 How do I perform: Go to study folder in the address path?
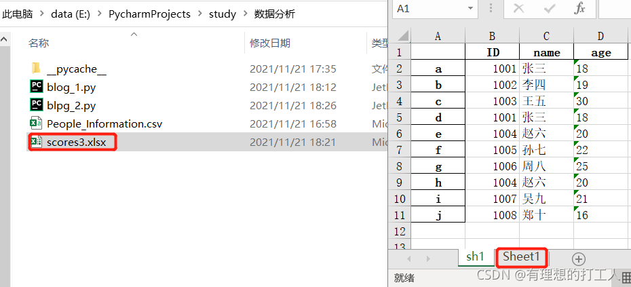[222, 14]
